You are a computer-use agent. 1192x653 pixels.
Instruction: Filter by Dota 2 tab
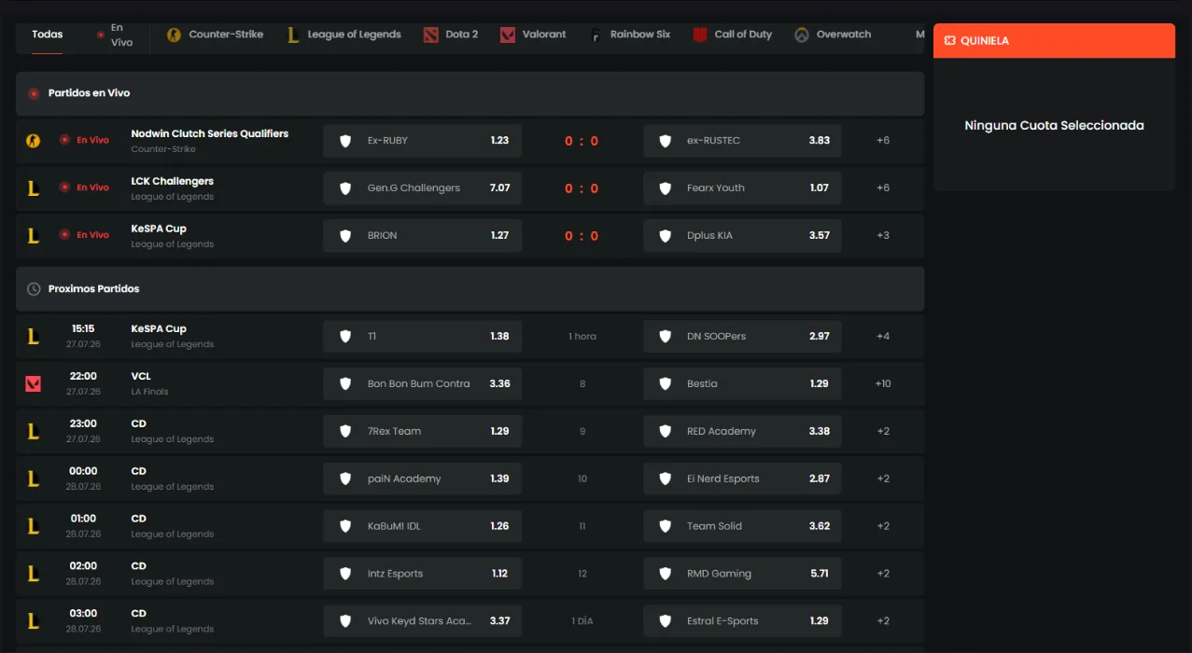[451, 35]
